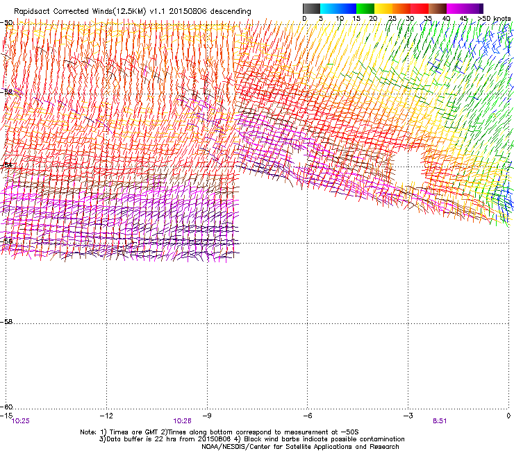Image resolution: width=514 pixels, height=451 pixels.
Task: Click the date 20150806 in the title
Action: pos(188,12)
